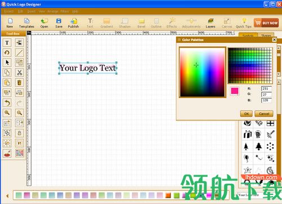Open the Edit menu

coord(20,11)
